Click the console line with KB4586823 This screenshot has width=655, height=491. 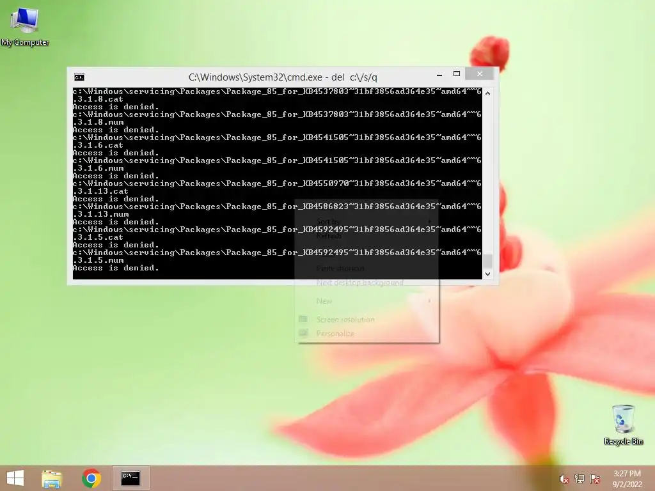pyautogui.click(x=277, y=207)
